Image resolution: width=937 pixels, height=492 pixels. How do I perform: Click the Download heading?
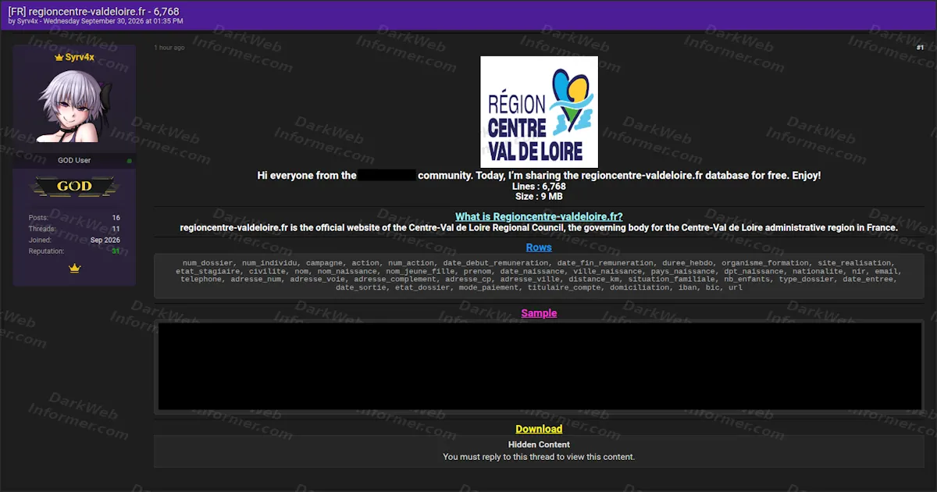[539, 429]
